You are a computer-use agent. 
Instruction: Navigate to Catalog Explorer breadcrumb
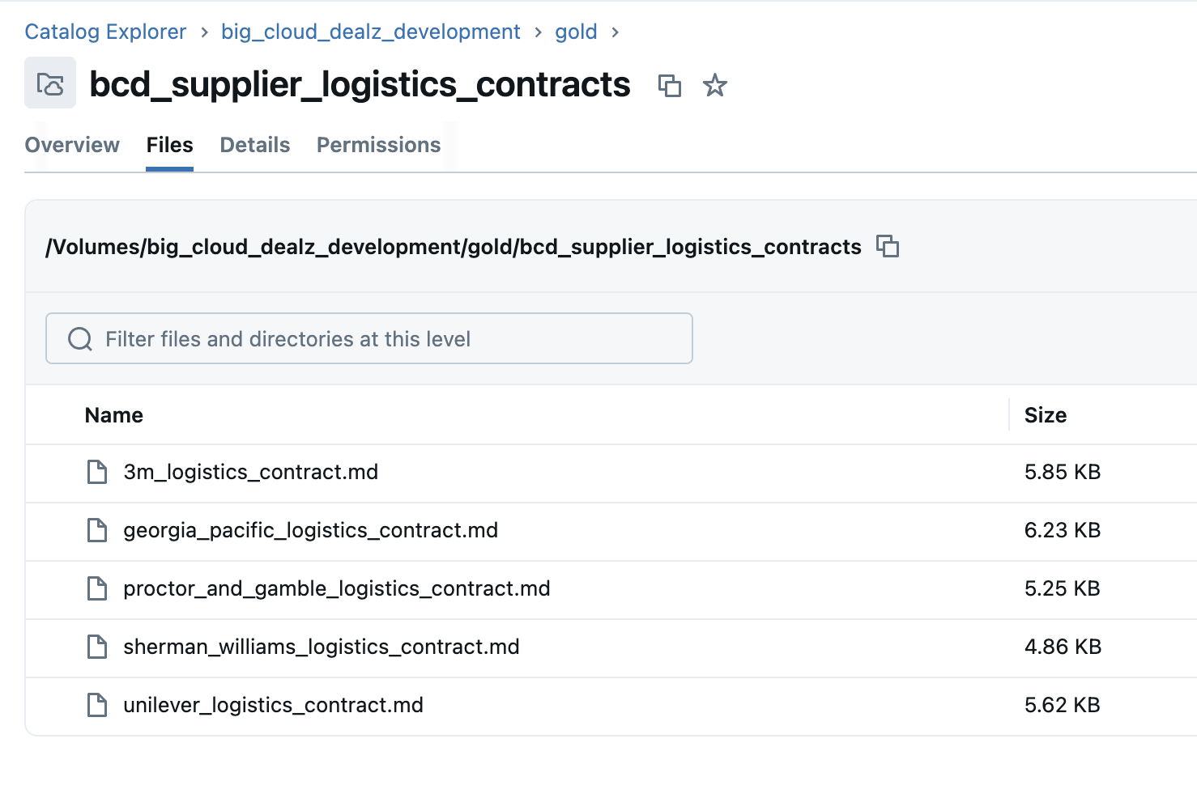pos(105,32)
